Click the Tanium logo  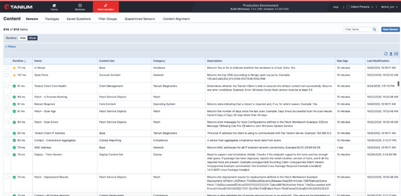click(x=19, y=7)
